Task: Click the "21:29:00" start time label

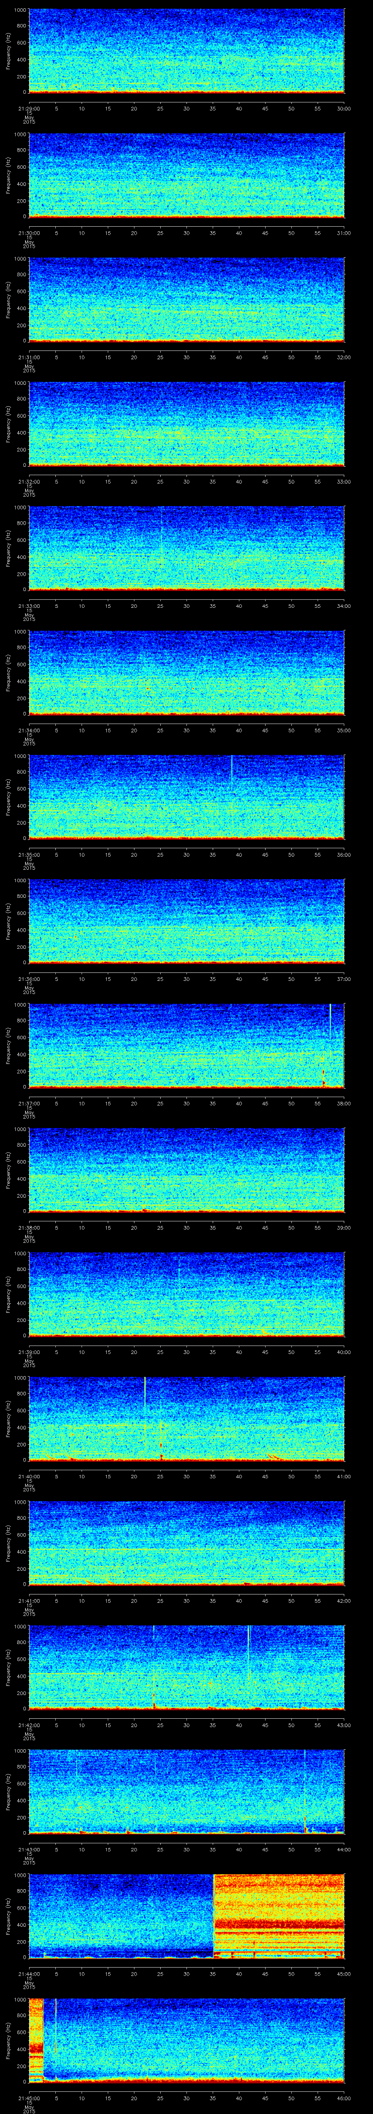Action: pyautogui.click(x=29, y=108)
